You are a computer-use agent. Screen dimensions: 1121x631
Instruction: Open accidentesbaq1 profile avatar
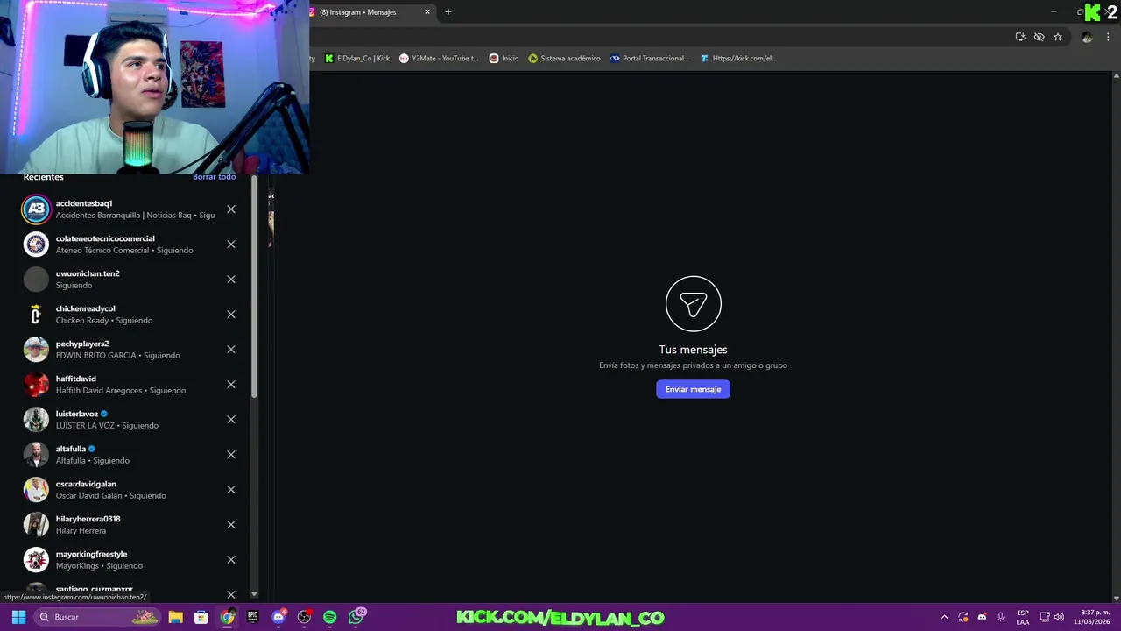(x=36, y=209)
